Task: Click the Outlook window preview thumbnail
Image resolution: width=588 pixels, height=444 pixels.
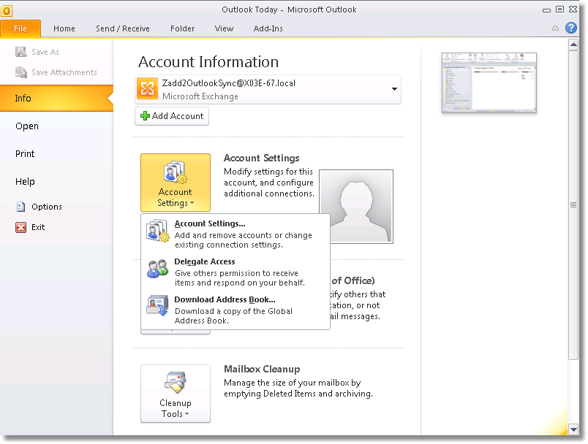Action: [x=489, y=83]
